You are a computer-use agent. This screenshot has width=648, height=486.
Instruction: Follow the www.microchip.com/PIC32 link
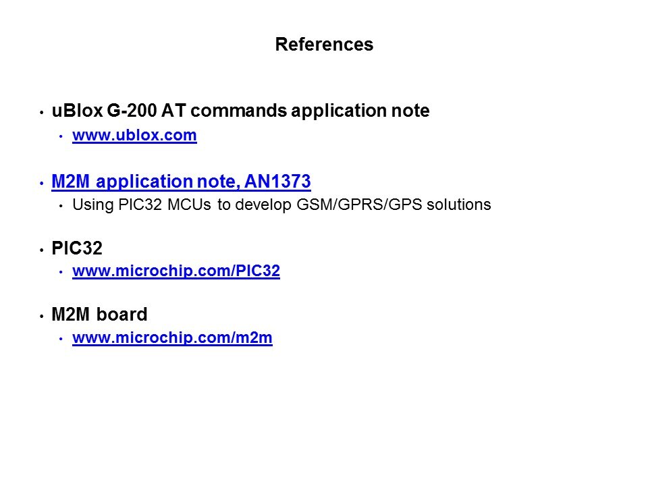click(175, 271)
